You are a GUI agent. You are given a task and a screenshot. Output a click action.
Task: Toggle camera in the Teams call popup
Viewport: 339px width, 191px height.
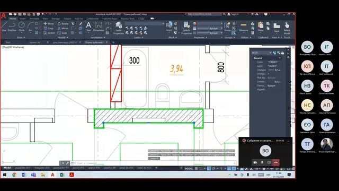[x=255, y=162]
